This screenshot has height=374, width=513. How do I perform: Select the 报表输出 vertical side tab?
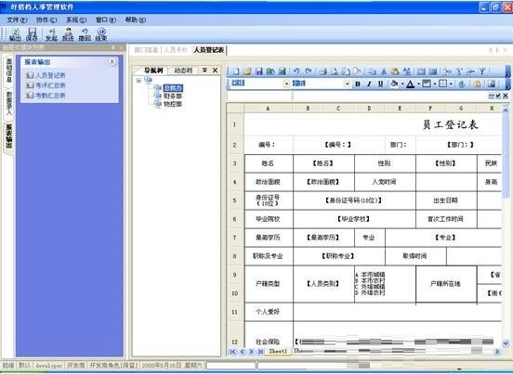pos(9,136)
